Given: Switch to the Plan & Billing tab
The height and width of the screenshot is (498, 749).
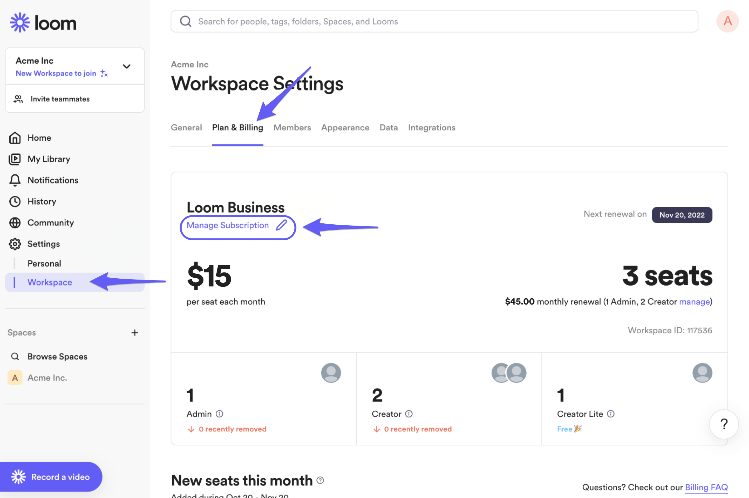Looking at the screenshot, I should click(237, 127).
